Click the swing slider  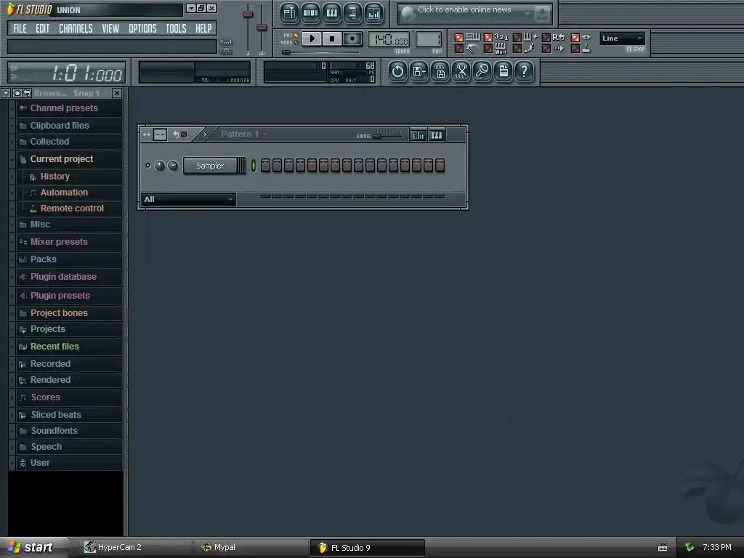click(389, 135)
